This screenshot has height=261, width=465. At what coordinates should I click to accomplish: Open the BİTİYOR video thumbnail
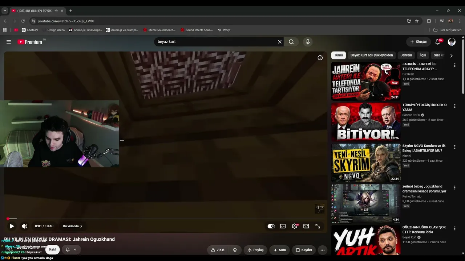[x=366, y=122]
